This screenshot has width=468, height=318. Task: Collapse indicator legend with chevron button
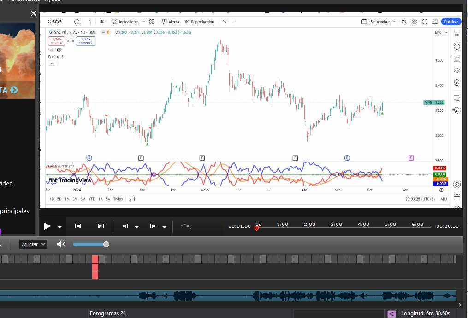52,63
